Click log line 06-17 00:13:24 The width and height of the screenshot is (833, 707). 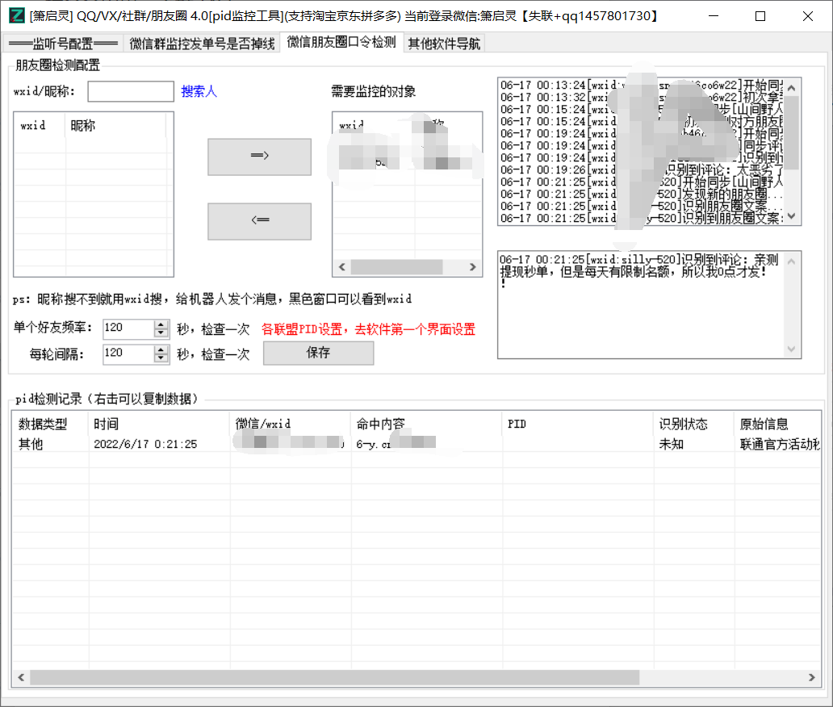tap(642, 86)
